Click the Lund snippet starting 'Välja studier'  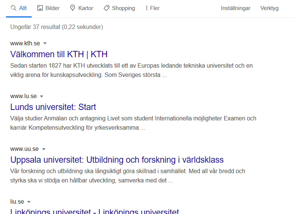133,123
